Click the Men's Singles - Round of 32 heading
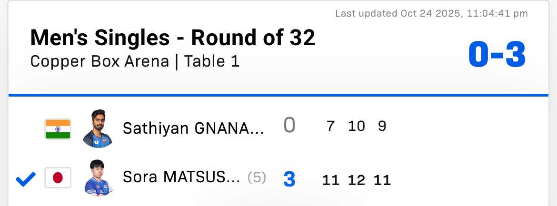 172,38
